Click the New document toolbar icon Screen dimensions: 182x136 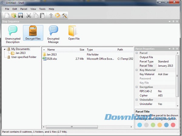click(x=7, y=15)
